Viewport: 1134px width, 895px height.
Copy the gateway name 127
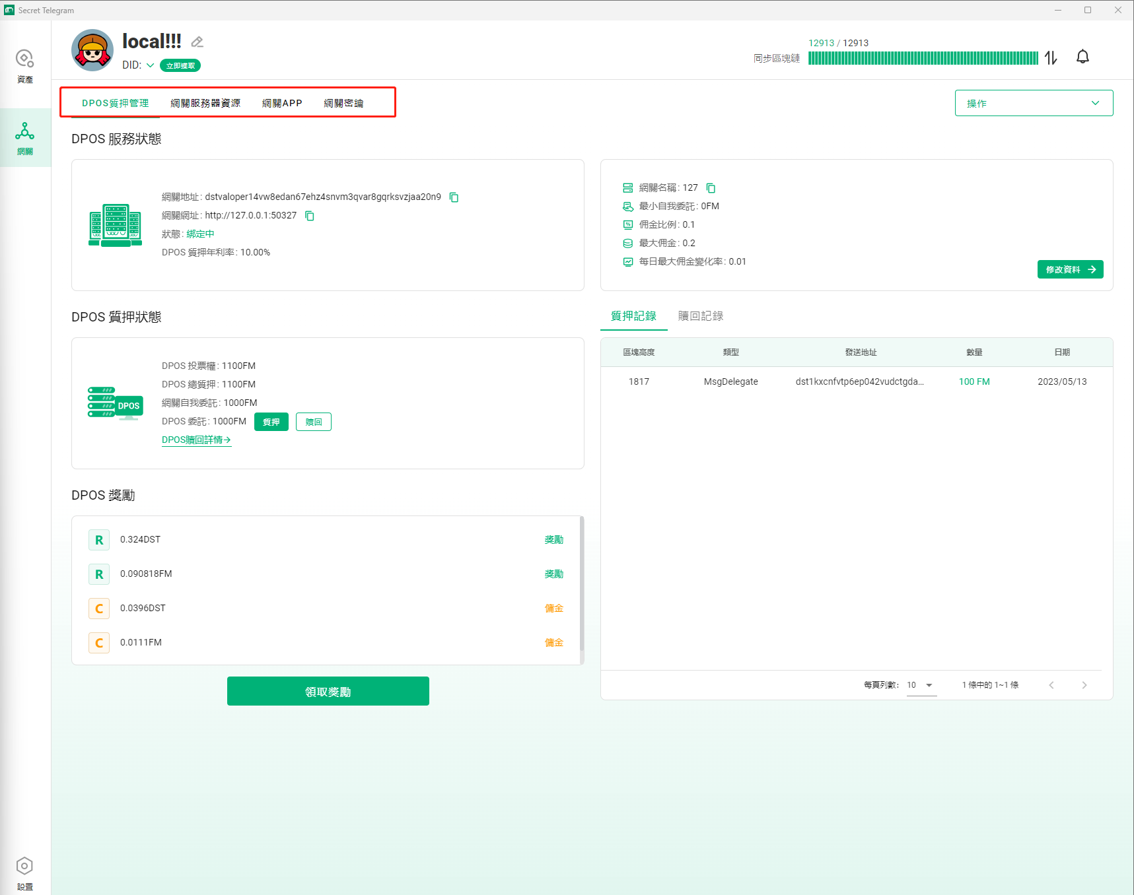(x=711, y=188)
